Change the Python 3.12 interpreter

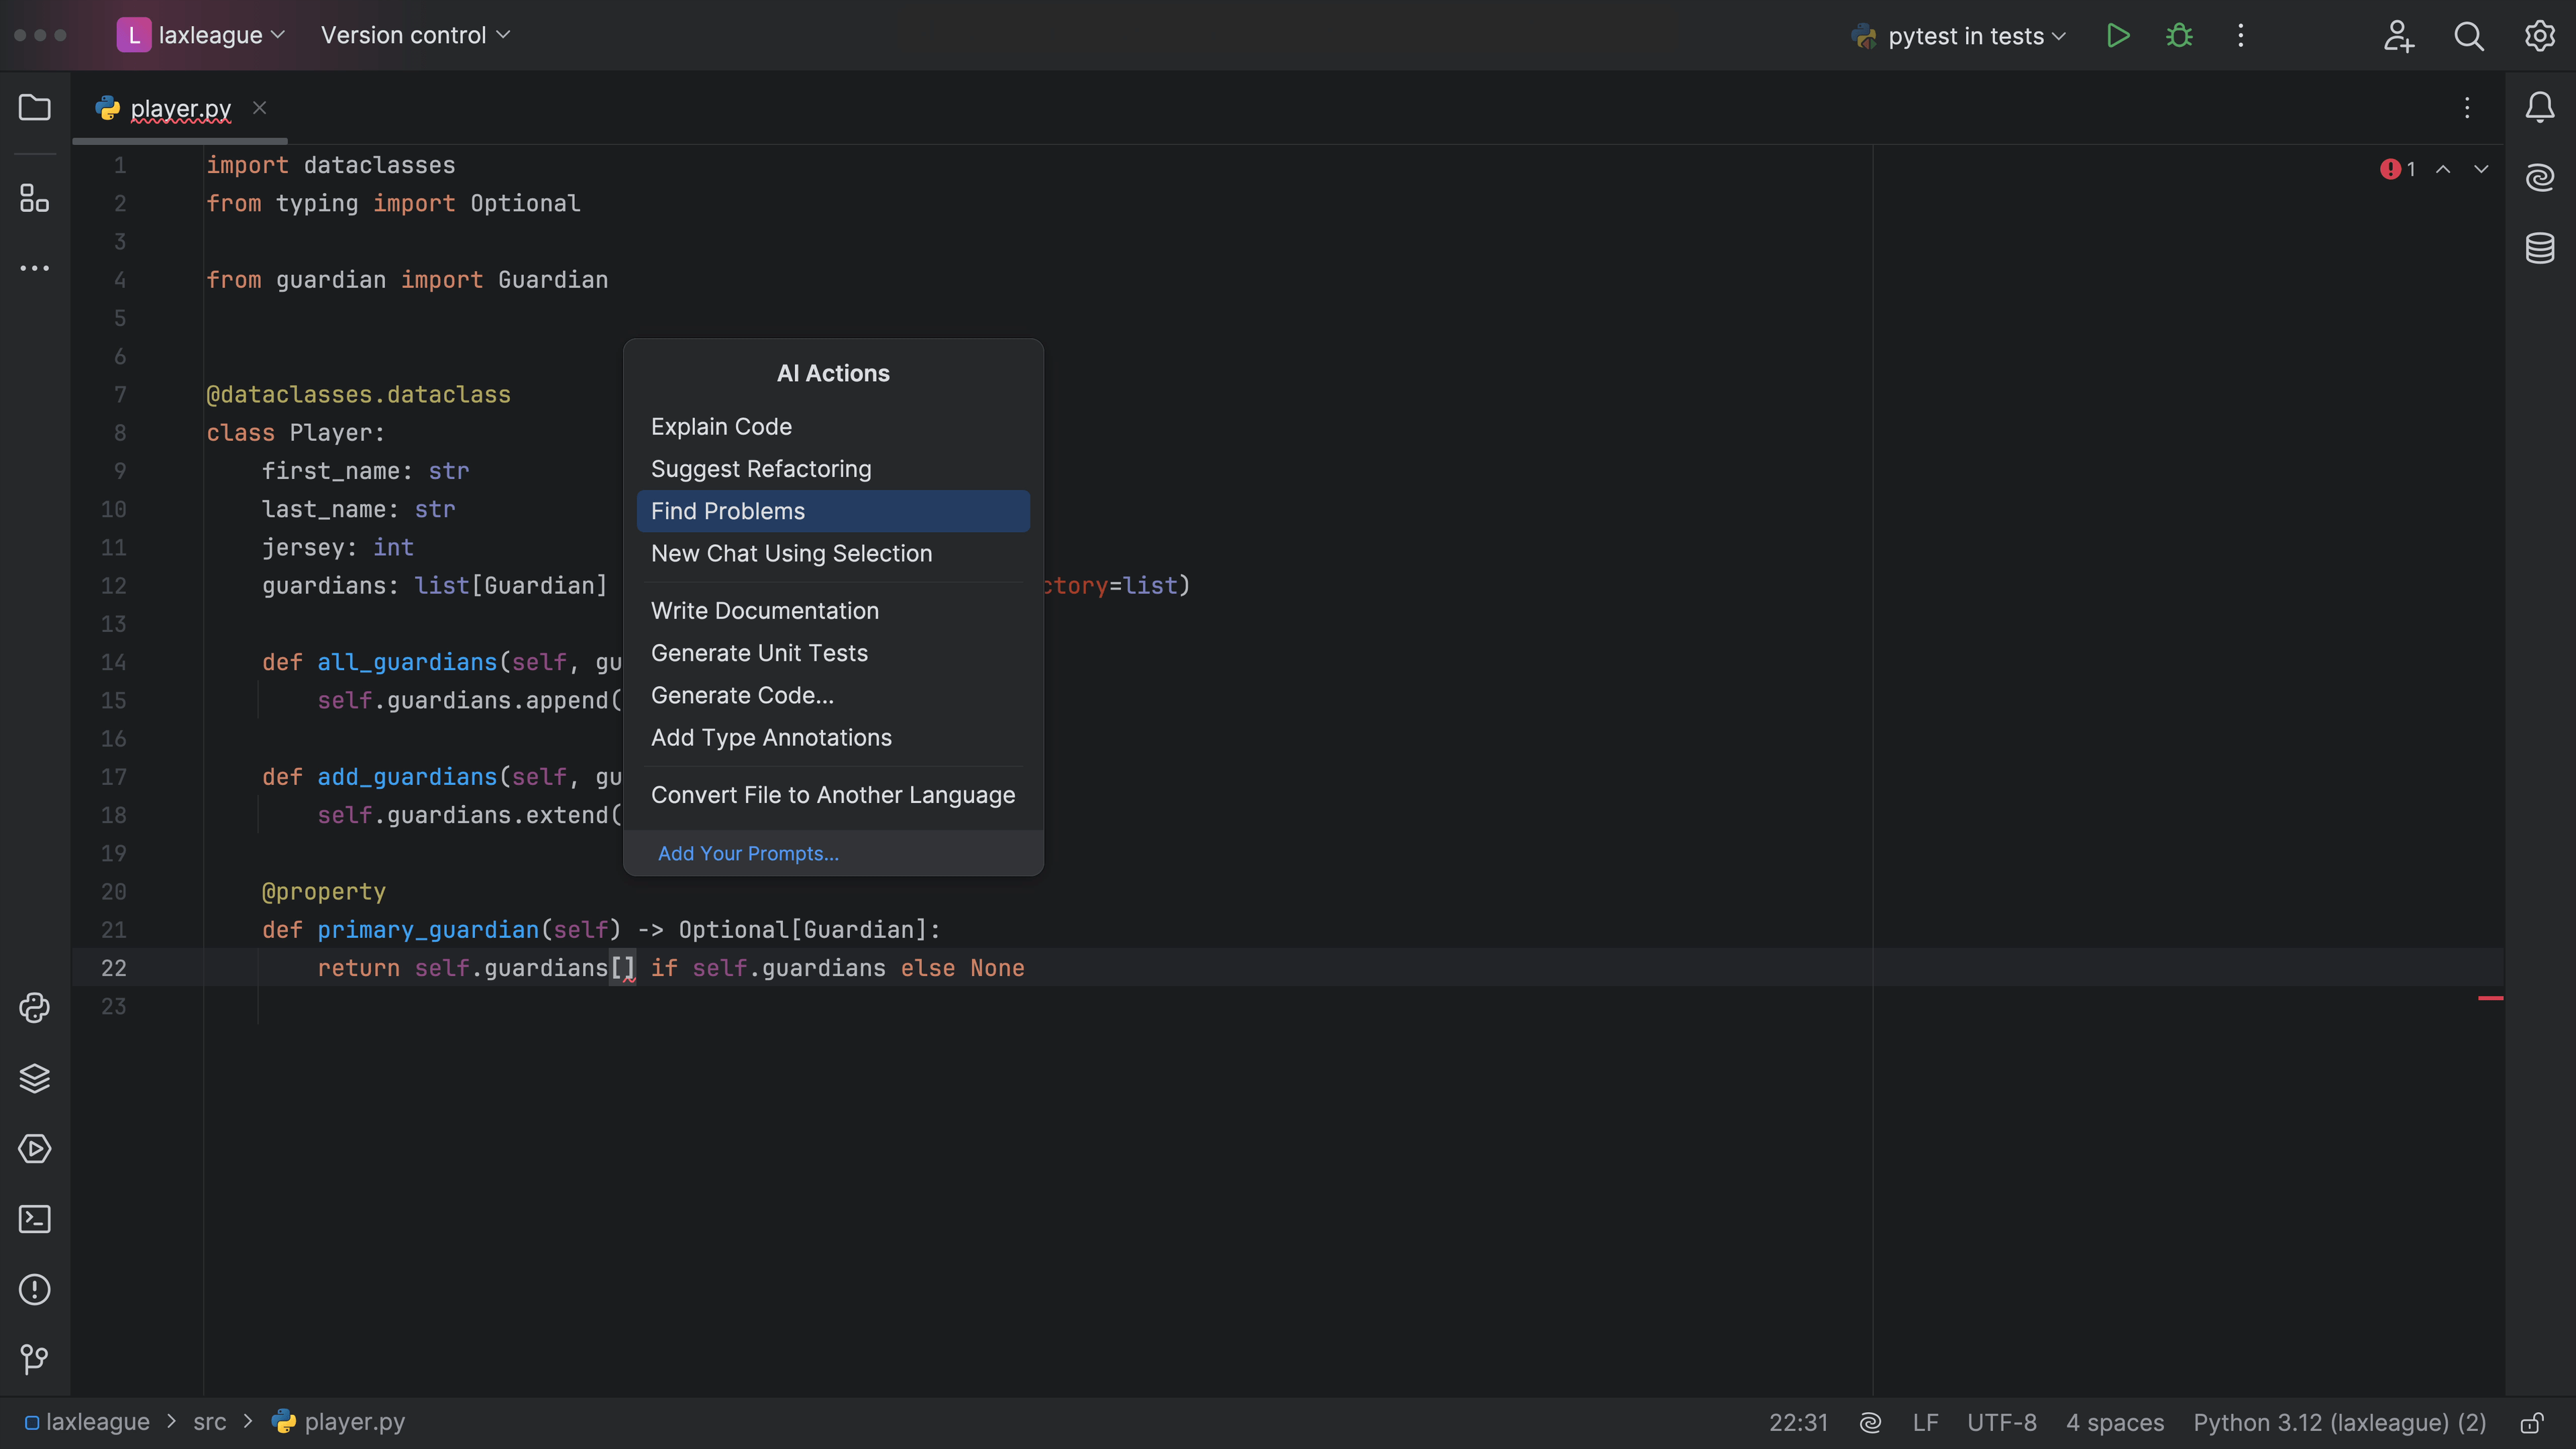pyautogui.click(x=2338, y=1422)
